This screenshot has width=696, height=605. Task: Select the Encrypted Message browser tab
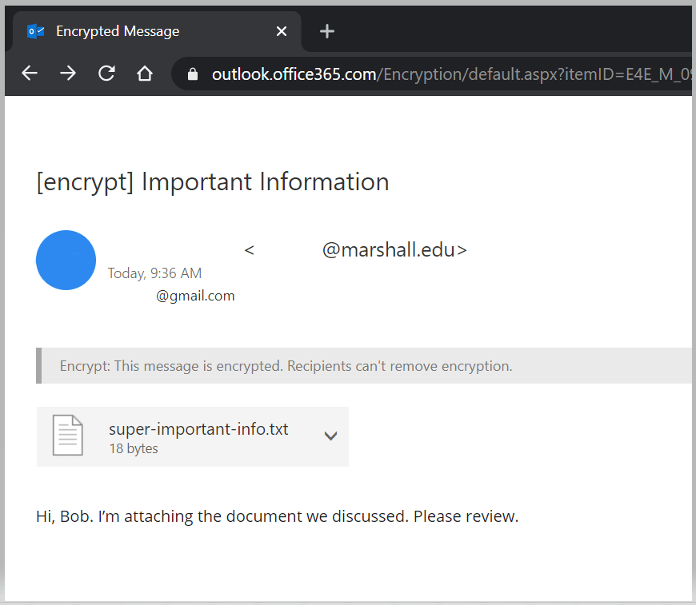pos(117,31)
